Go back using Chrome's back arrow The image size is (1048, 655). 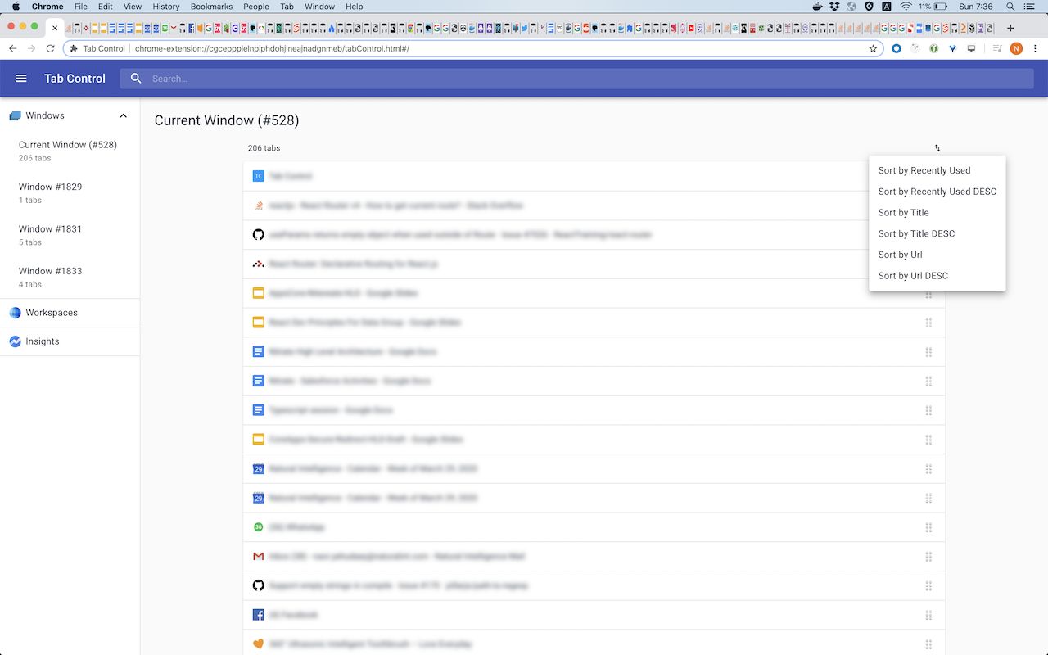[13, 48]
